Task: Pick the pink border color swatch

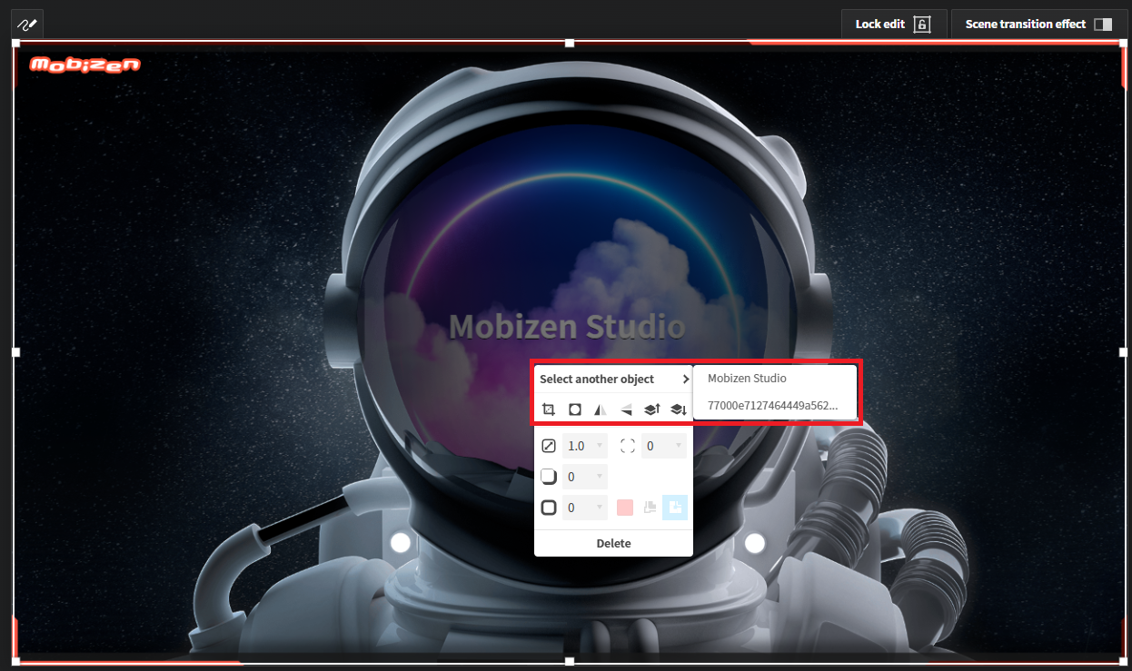Action: tap(625, 508)
